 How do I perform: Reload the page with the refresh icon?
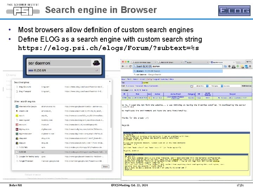130,66
